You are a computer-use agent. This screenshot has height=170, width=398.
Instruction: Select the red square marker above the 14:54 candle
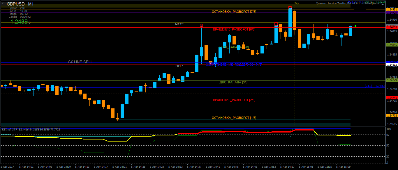click(276, 24)
